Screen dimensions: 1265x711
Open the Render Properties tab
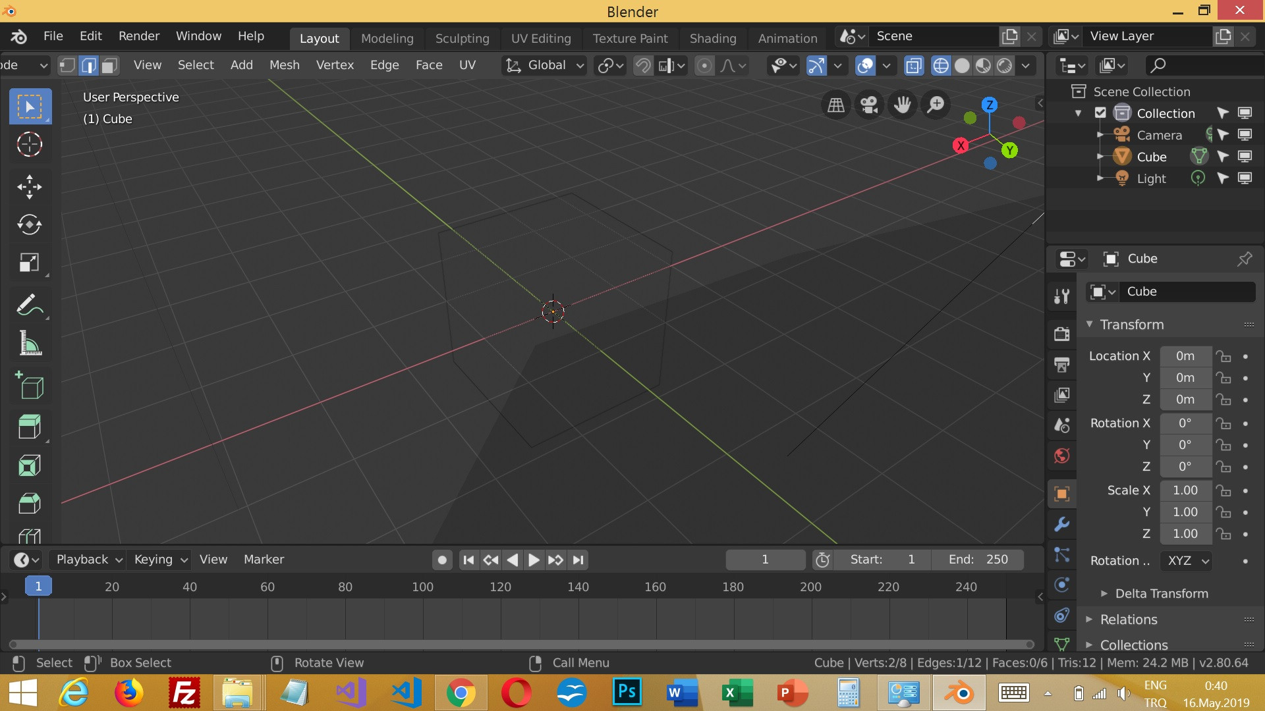pyautogui.click(x=1062, y=334)
